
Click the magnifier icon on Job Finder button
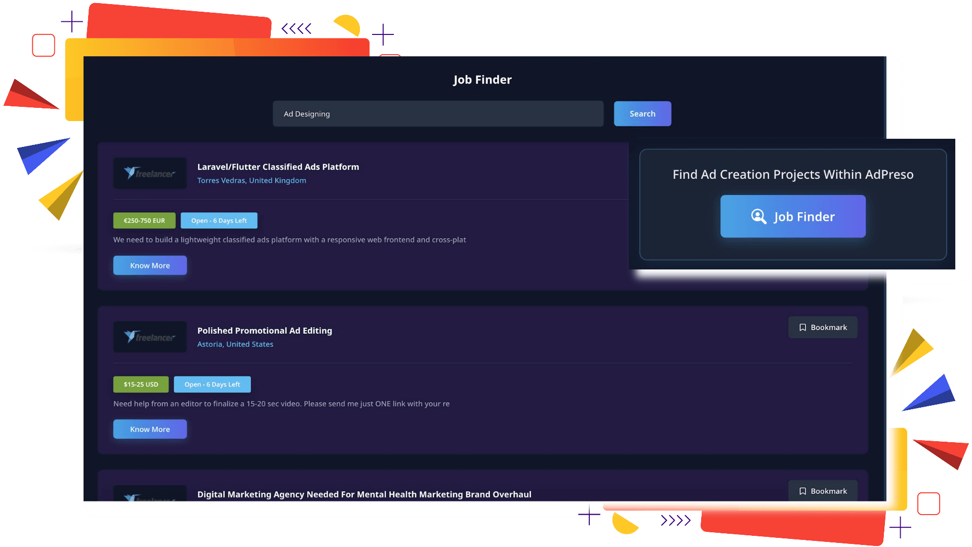[758, 216]
